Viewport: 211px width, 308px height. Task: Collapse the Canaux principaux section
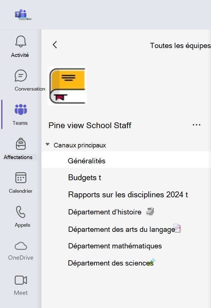tap(48, 144)
